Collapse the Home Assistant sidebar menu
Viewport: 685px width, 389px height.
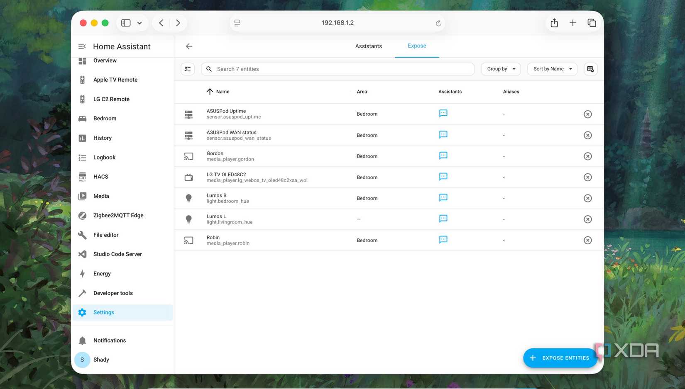82,46
